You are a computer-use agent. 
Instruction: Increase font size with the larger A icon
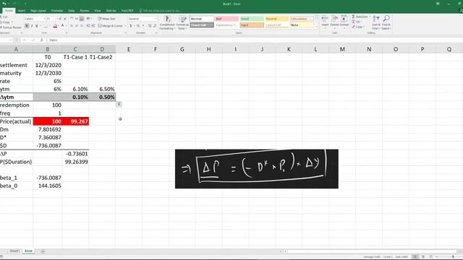(61, 19)
